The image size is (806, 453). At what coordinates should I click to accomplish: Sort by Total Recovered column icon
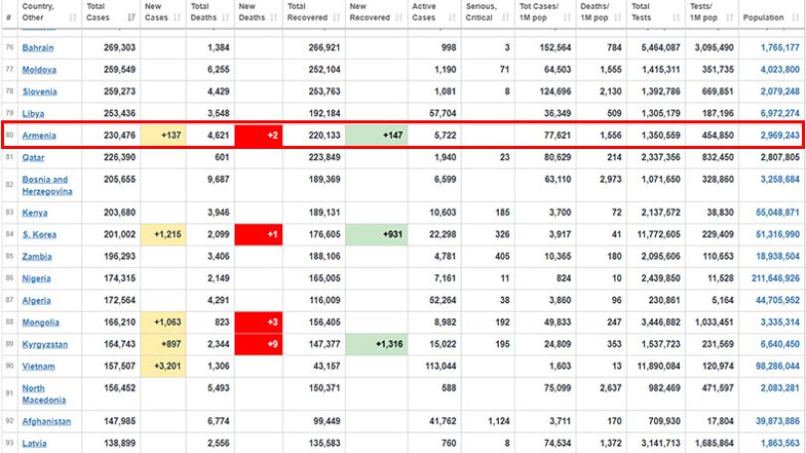click(337, 18)
